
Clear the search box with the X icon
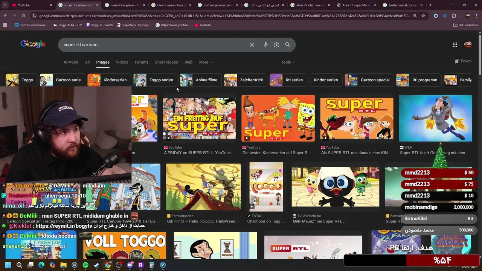pyautogui.click(x=252, y=45)
